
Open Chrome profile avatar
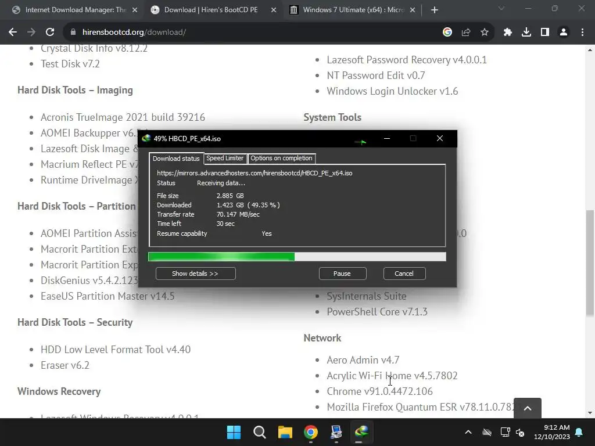coord(564,33)
